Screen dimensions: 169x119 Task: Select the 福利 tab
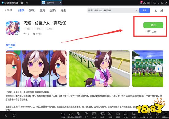pos(64,10)
